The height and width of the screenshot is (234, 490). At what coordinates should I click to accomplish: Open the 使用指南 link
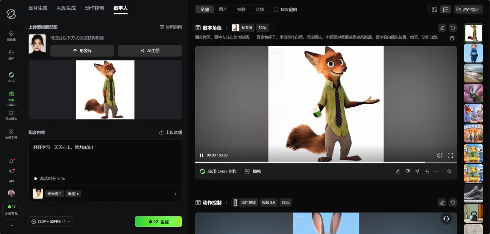[x=171, y=27]
